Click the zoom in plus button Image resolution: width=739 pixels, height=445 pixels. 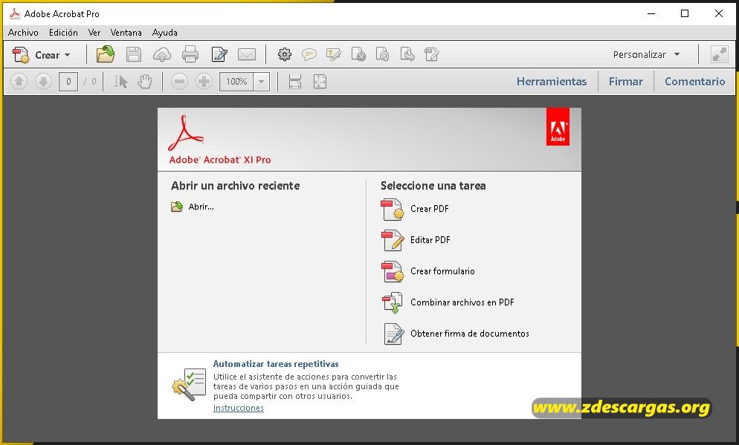tap(204, 82)
